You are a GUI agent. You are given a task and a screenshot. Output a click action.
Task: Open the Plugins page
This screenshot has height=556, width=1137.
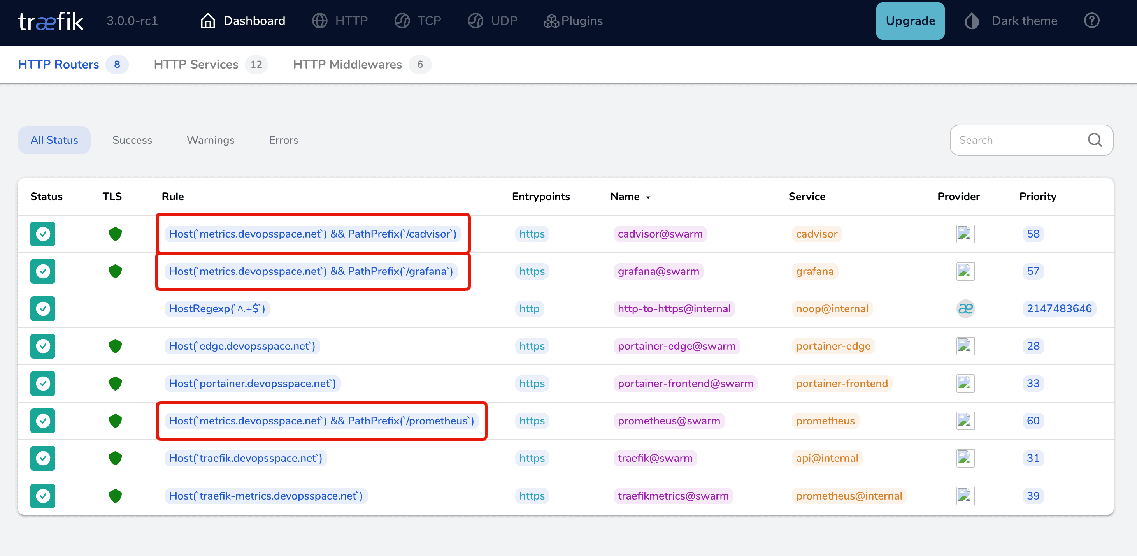(x=573, y=21)
